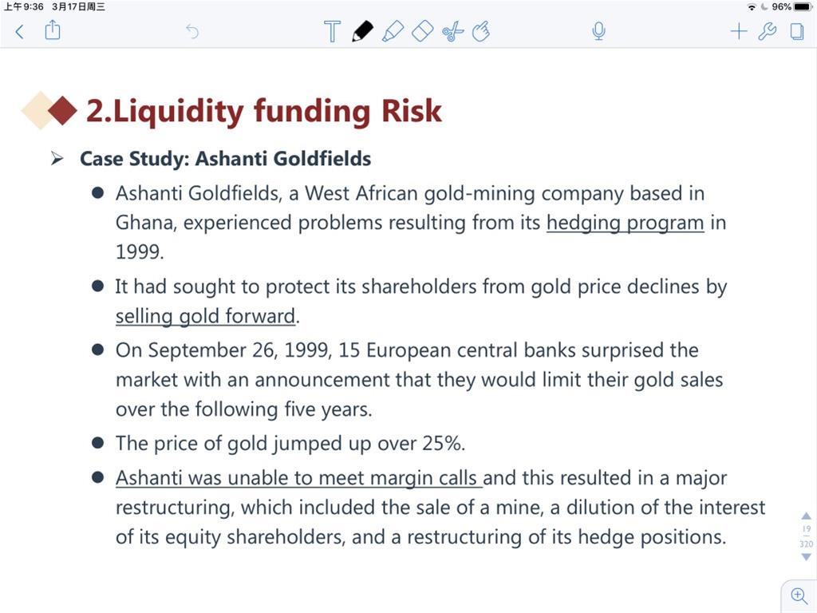
Task: Select the Pen tool
Action: coord(363,31)
